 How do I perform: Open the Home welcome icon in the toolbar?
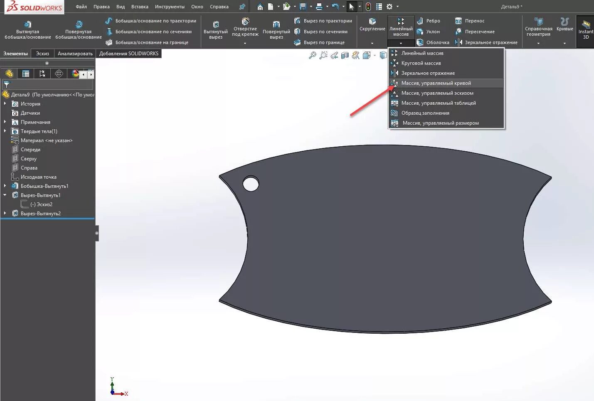click(x=260, y=7)
